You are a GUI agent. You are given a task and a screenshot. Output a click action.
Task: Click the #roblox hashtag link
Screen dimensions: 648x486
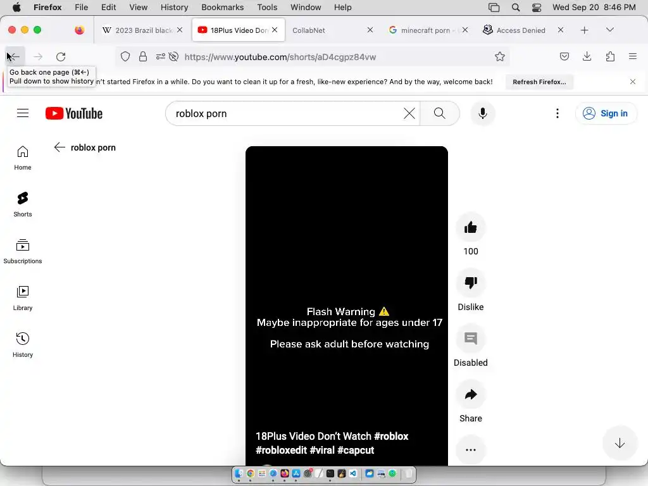click(x=391, y=436)
